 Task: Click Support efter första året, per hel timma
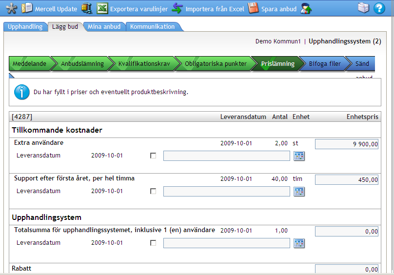75,178
